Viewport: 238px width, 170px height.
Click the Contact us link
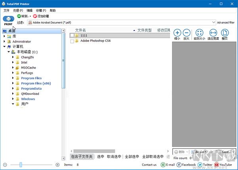click(x=149, y=165)
